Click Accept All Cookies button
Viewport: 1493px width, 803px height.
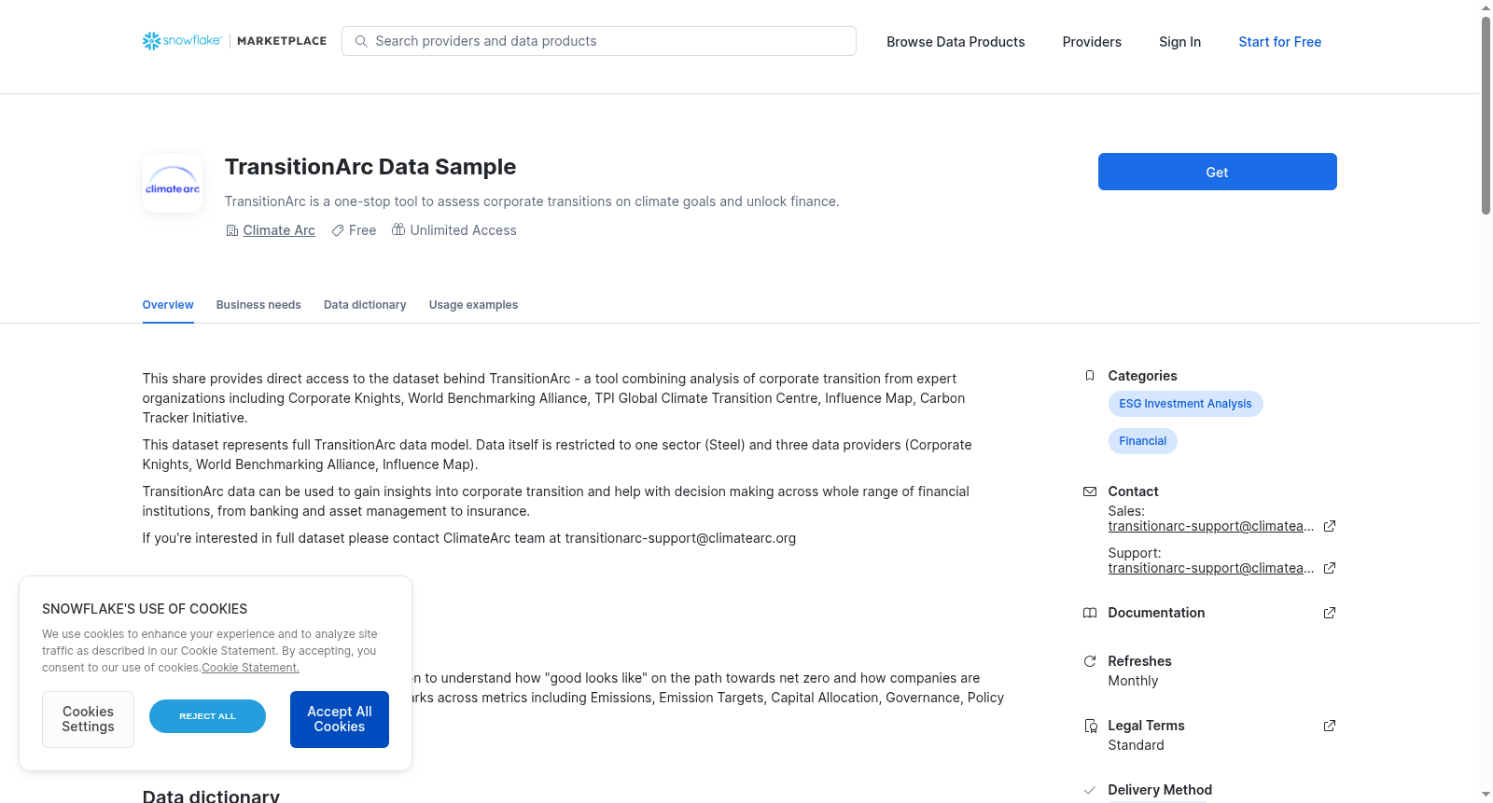click(x=340, y=719)
